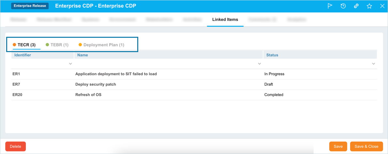Expand the Identifier column filter dropdown
388x154 pixels.
[x=70, y=64]
